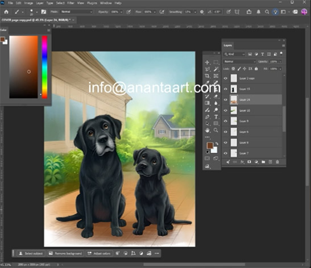Select the Move tool

[207, 62]
